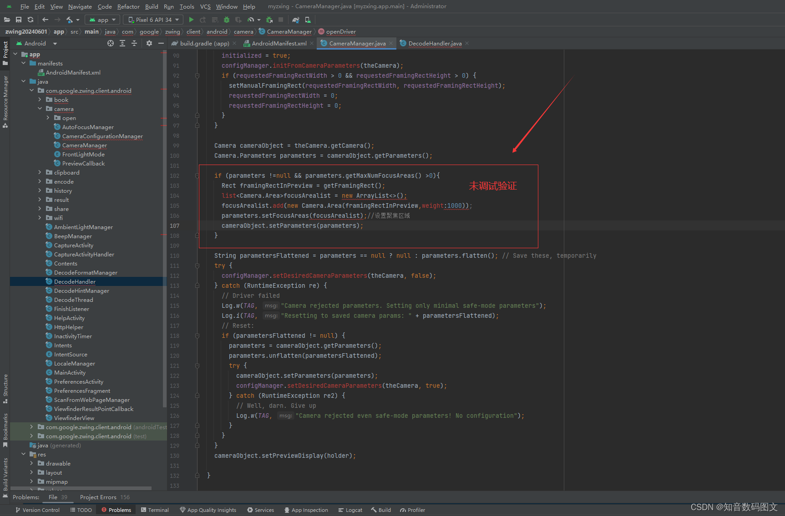Open the Logcat tool window
This screenshot has width=785, height=516.
[350, 510]
